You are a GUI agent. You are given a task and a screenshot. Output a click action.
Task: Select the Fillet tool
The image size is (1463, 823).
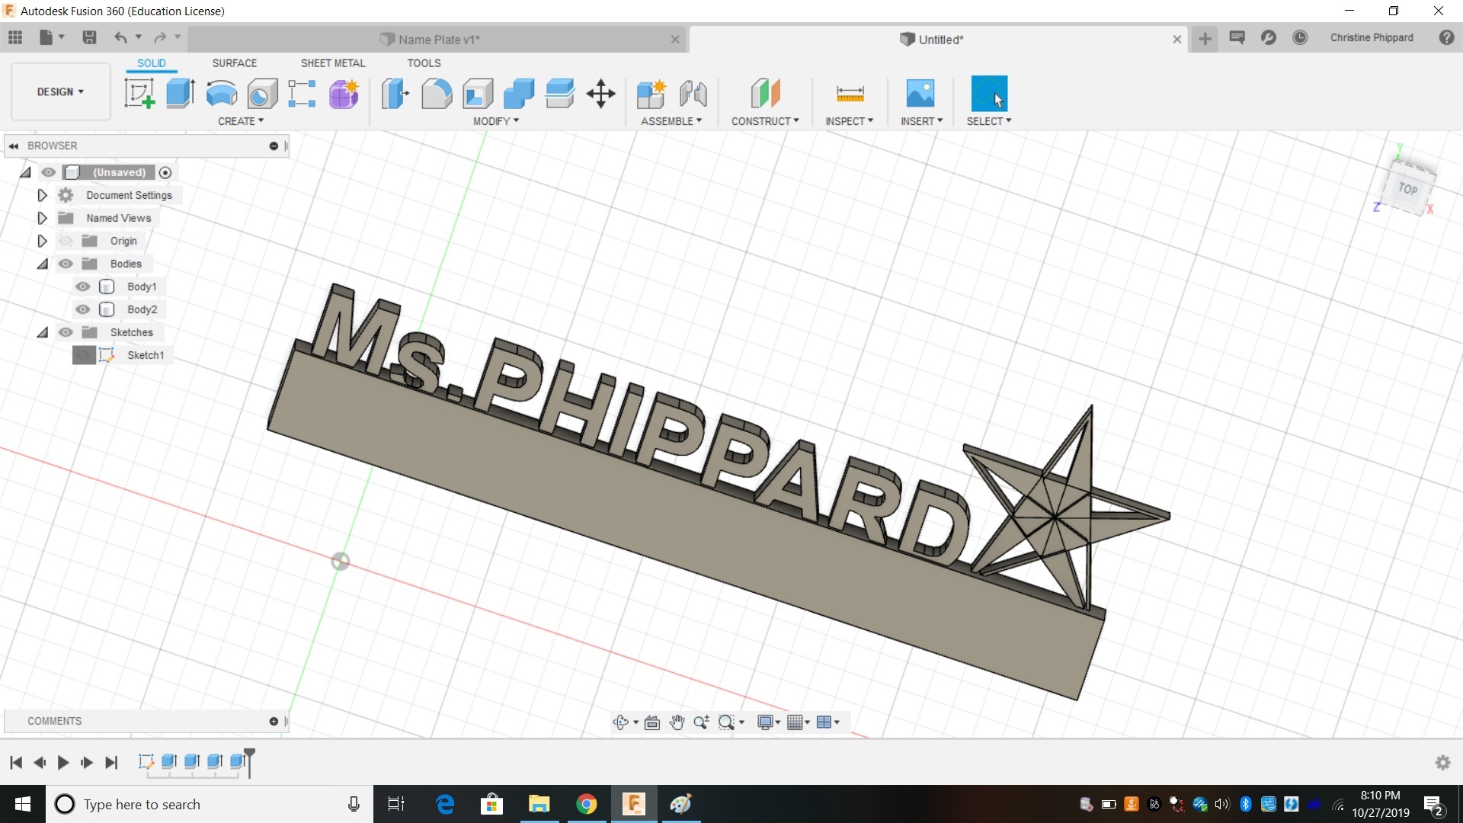[437, 94]
